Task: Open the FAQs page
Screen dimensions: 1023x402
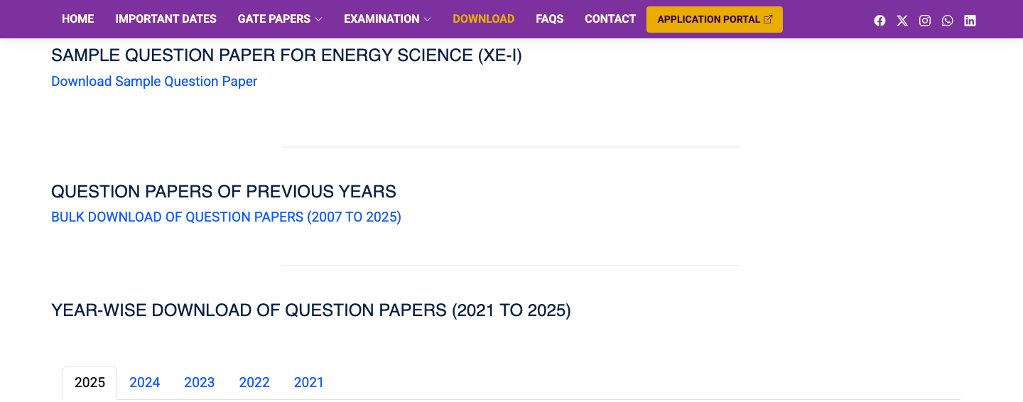Action: [549, 19]
